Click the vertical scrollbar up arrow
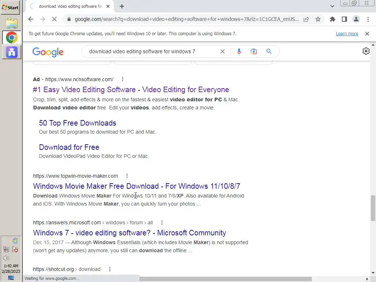Viewport: 376px width, 282px height. click(373, 45)
